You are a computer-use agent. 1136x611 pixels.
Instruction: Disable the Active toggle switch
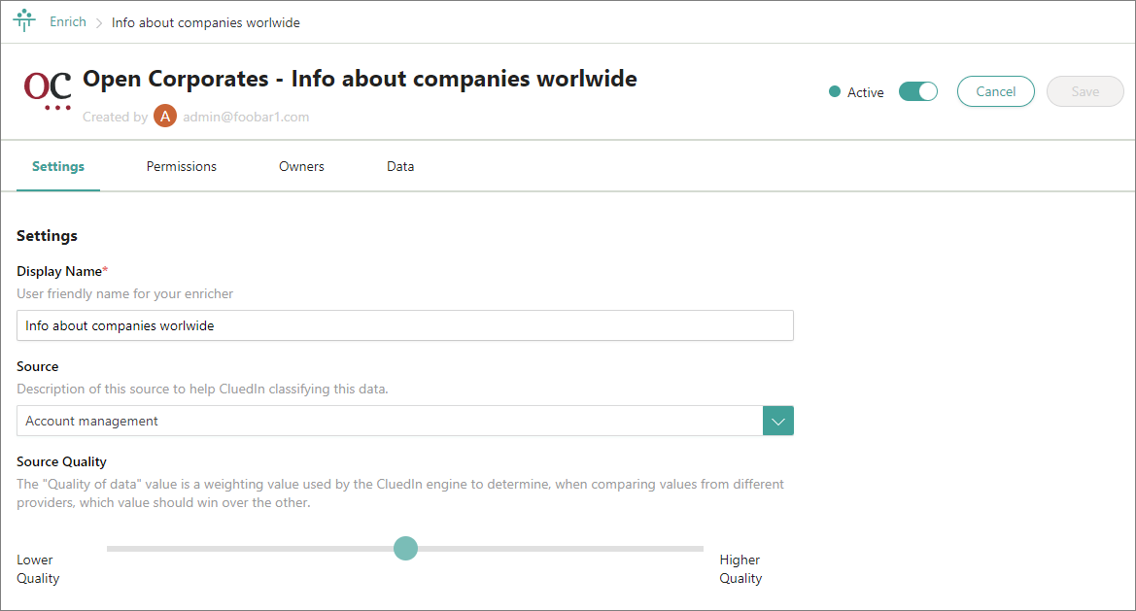pos(917,89)
